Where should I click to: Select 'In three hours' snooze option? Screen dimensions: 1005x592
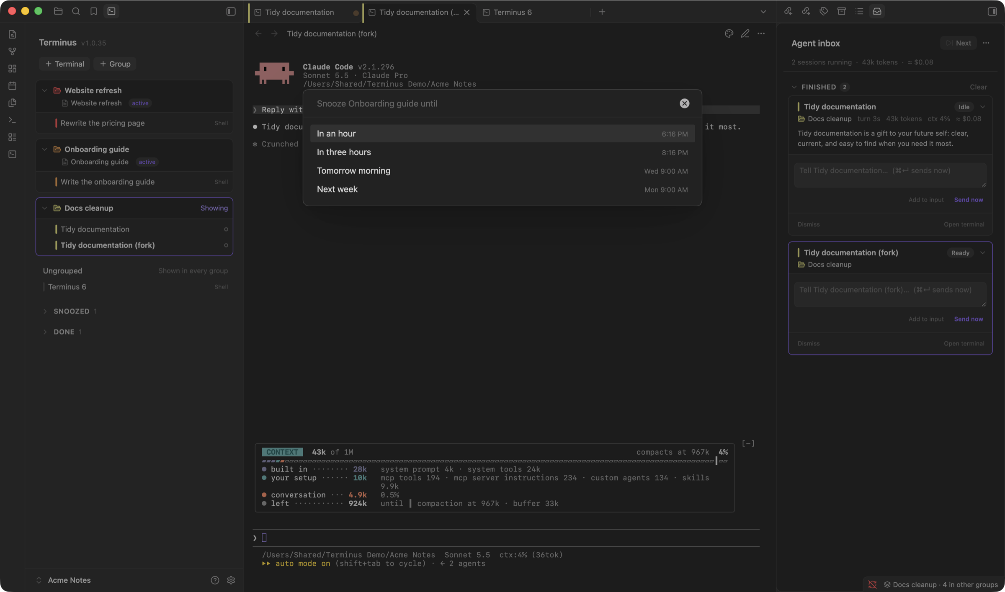pos(502,152)
